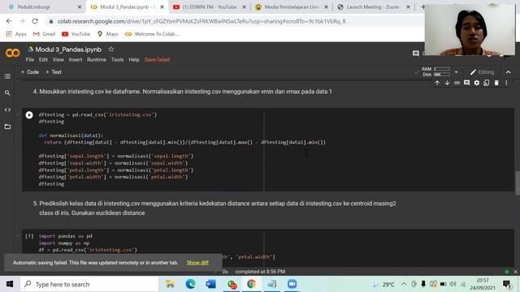Open the Gmail bookmark
The width and height of the screenshot is (520, 292).
[x=44, y=34]
